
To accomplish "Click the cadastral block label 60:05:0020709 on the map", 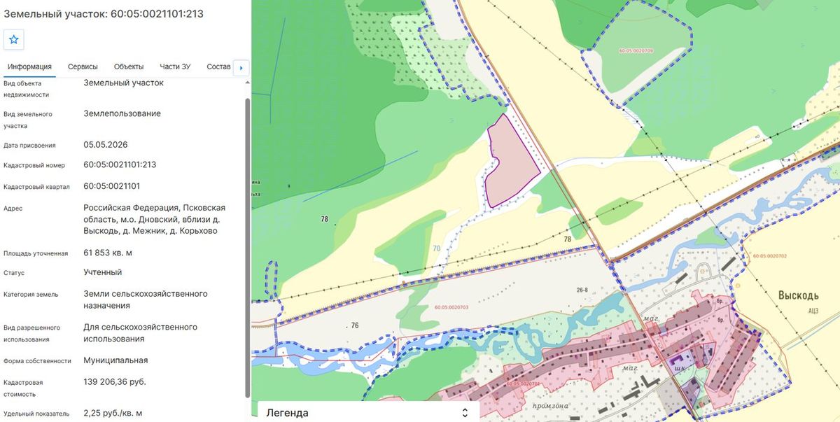I will click(636, 51).
